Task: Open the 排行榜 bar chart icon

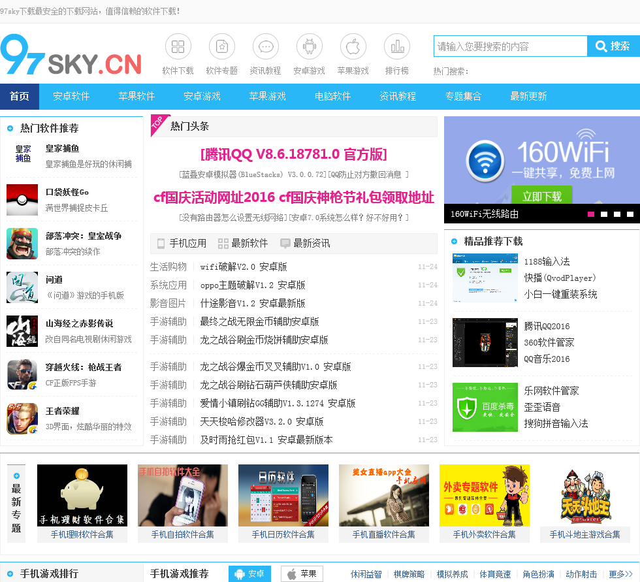Action: [397, 46]
